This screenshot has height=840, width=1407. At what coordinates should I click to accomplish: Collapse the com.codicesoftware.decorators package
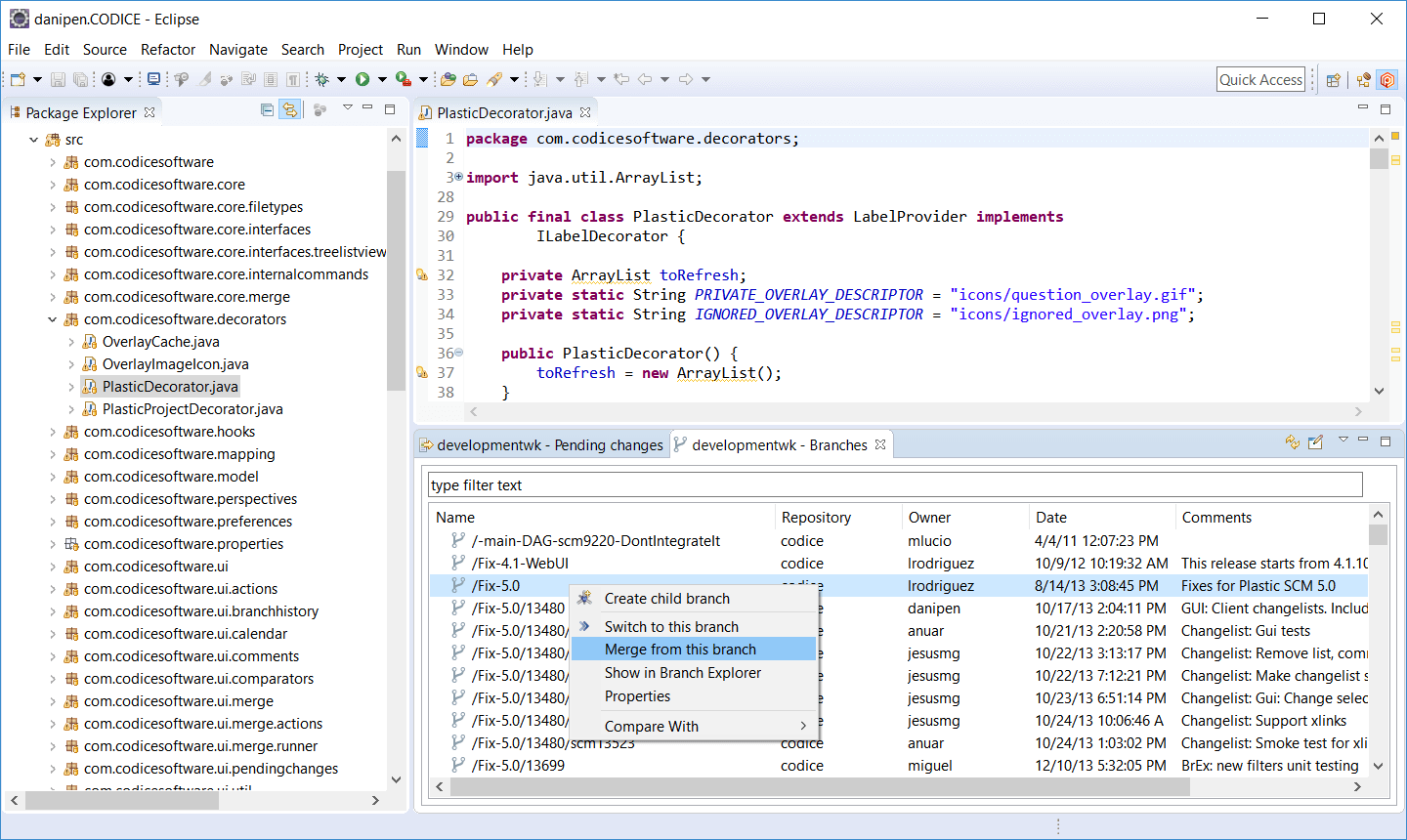tap(53, 319)
